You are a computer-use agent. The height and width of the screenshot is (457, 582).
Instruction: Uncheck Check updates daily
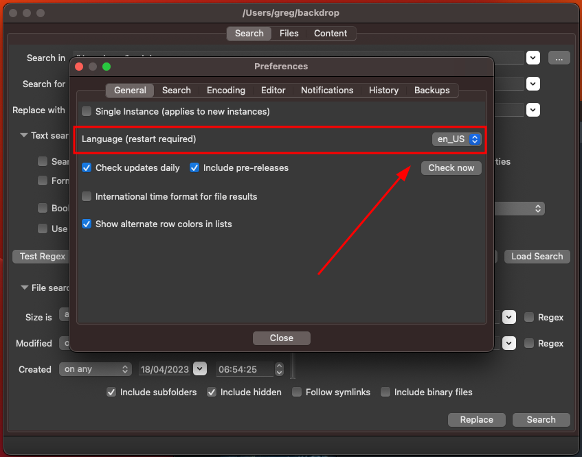pos(87,167)
